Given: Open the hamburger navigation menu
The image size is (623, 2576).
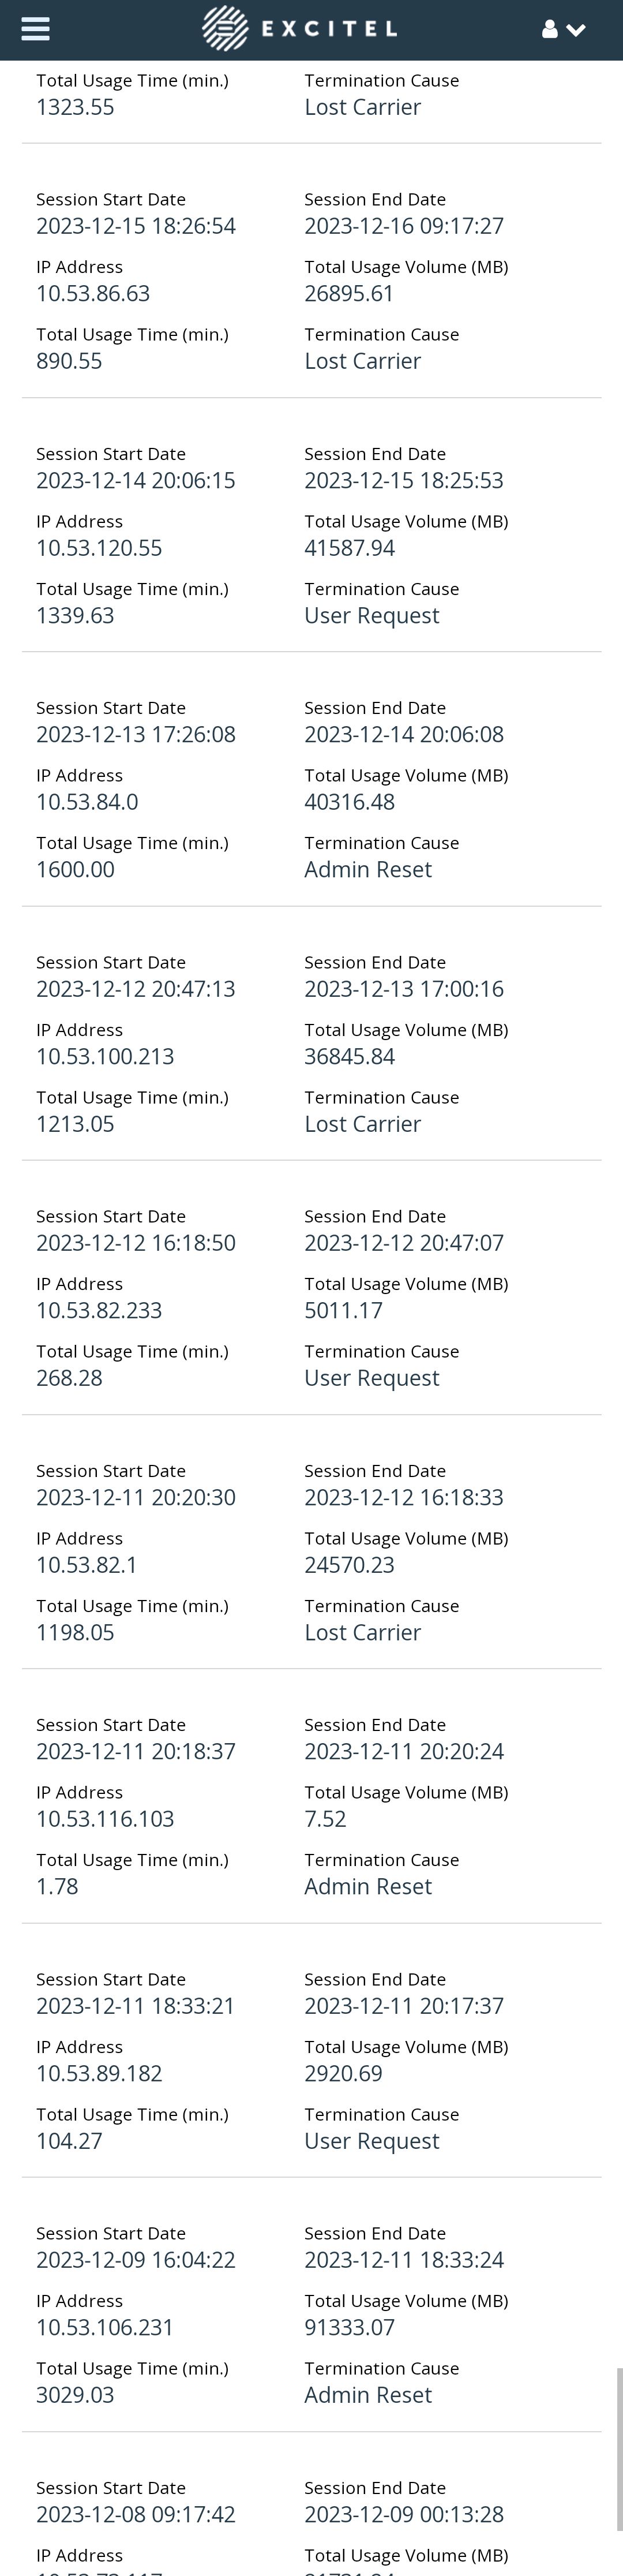Looking at the screenshot, I should click(x=35, y=29).
